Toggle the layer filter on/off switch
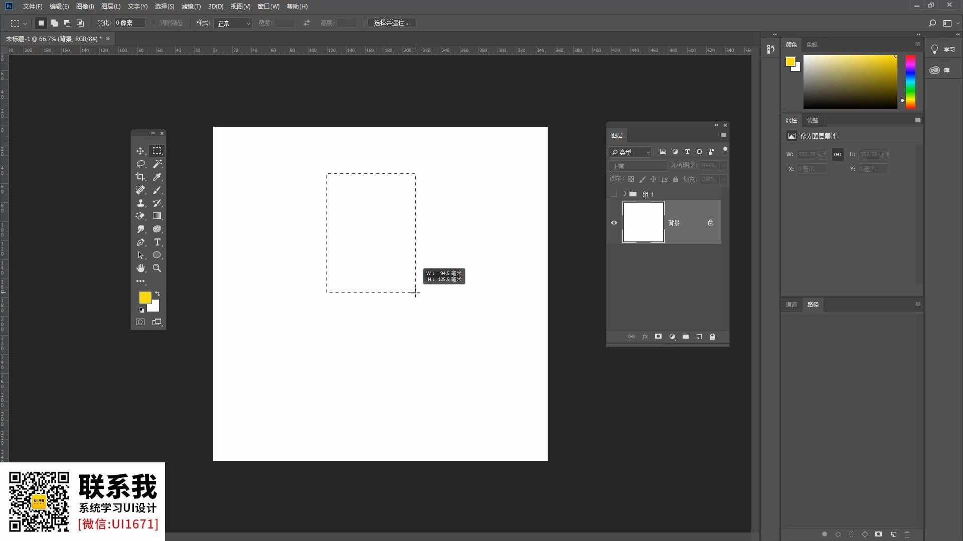963x541 pixels. click(725, 151)
